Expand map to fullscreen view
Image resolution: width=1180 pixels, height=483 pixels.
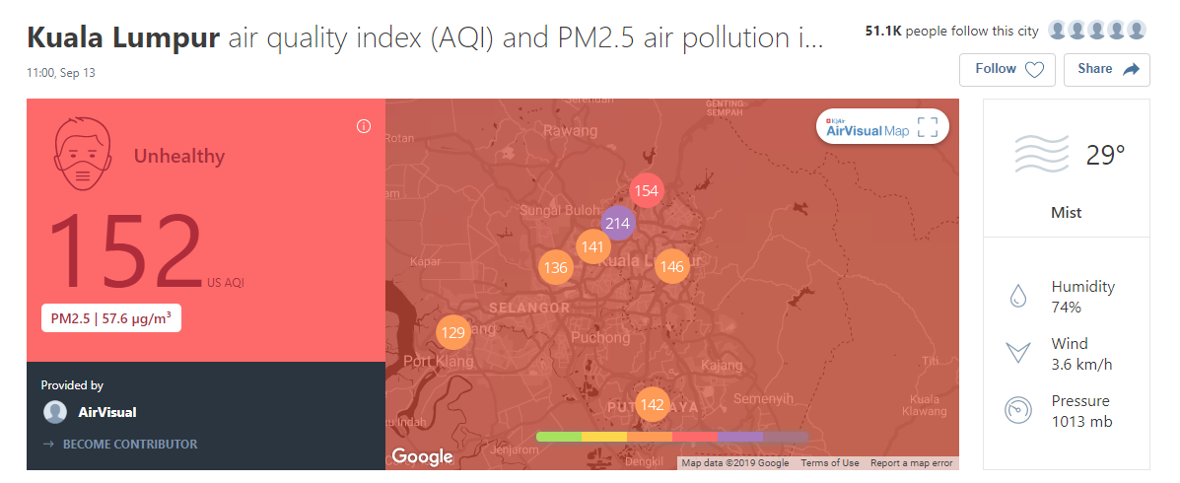pyautogui.click(x=927, y=127)
